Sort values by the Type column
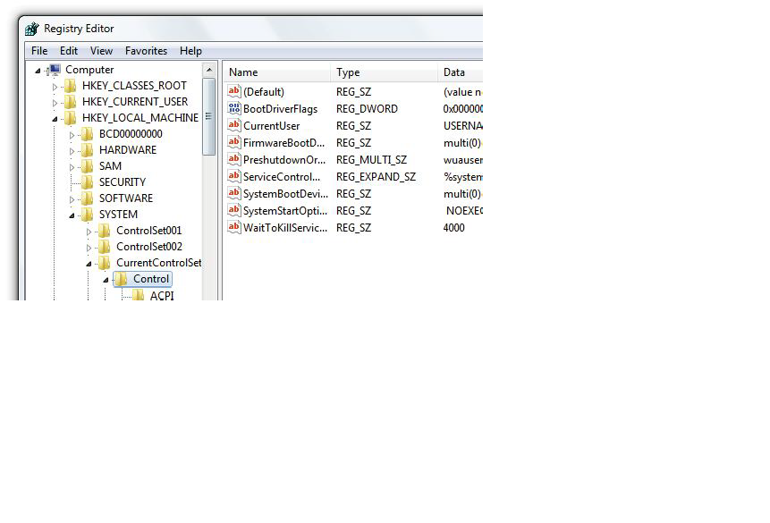The image size is (770, 523). pyautogui.click(x=347, y=72)
